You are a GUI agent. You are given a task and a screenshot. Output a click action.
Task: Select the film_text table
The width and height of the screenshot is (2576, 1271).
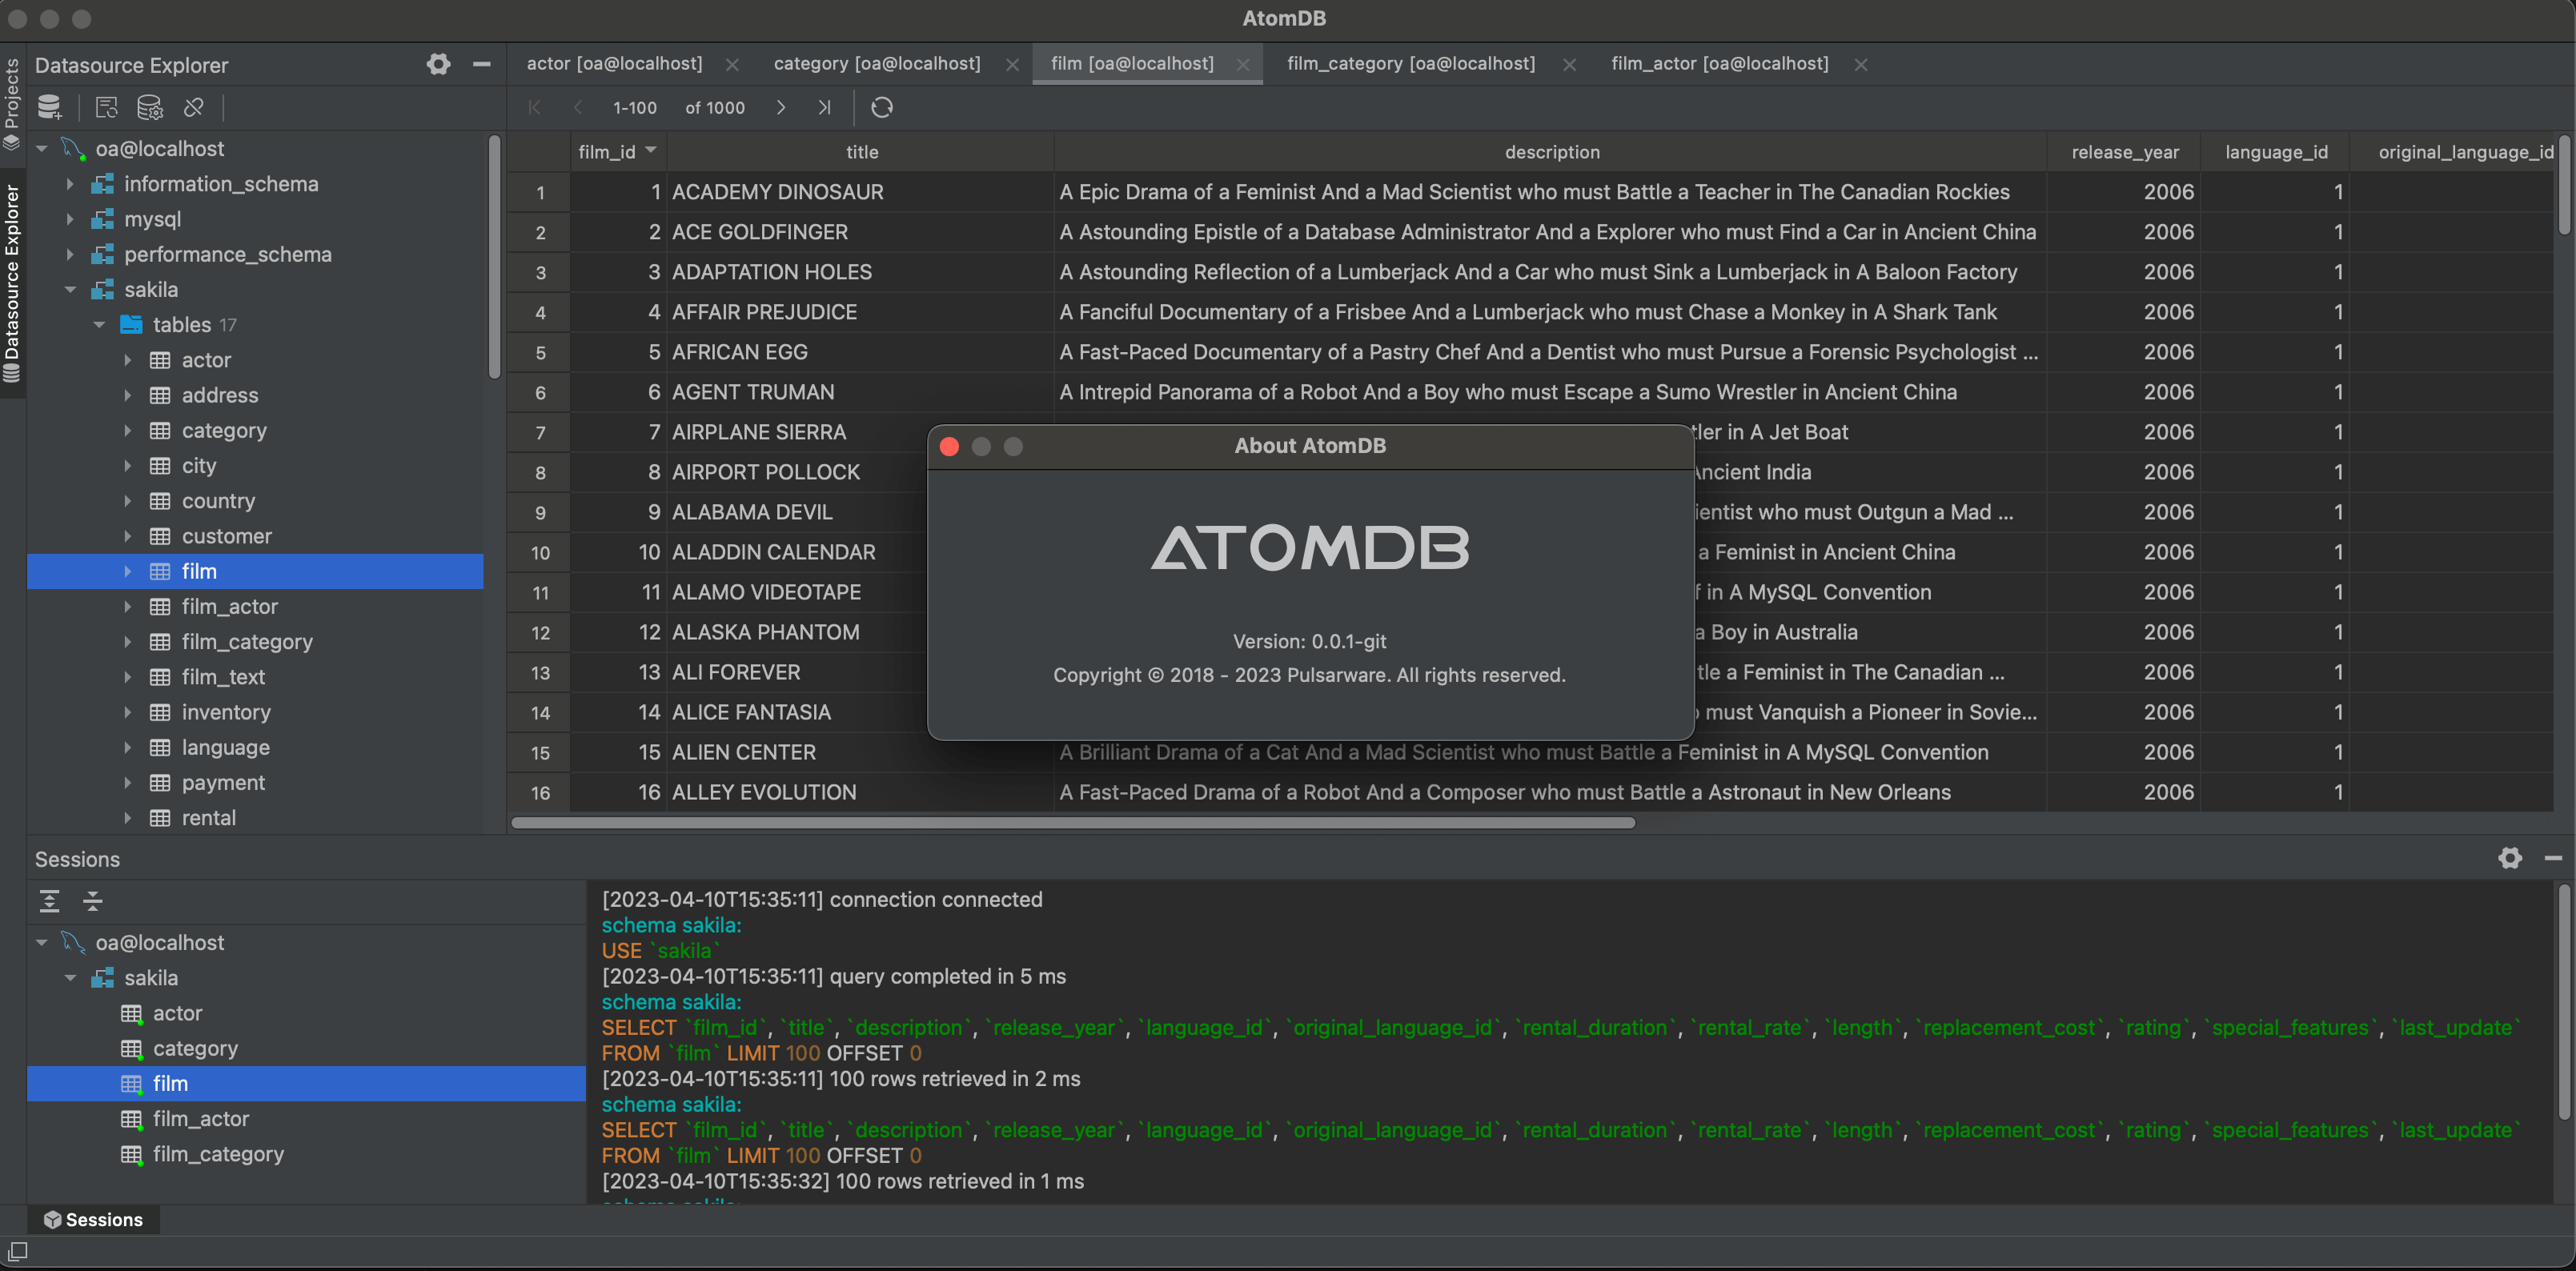click(223, 677)
